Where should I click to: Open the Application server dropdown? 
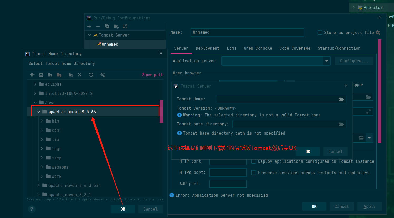tap(327, 61)
